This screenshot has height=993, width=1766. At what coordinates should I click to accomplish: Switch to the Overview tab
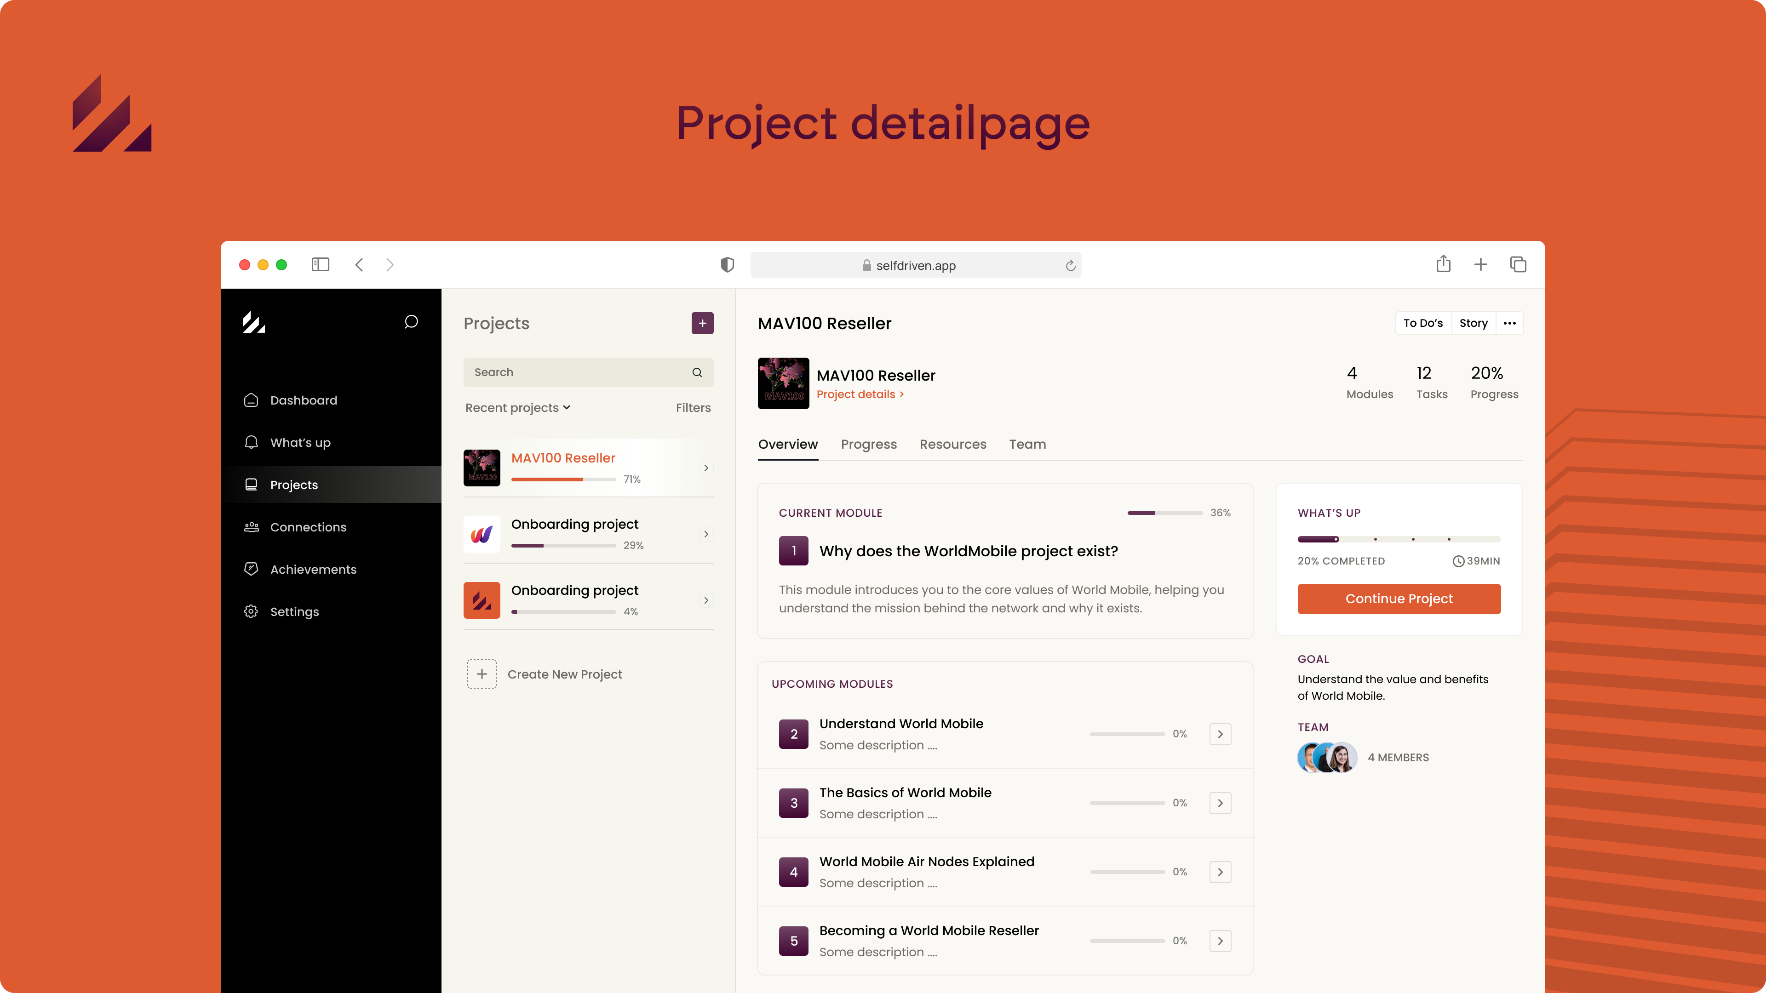(x=788, y=444)
